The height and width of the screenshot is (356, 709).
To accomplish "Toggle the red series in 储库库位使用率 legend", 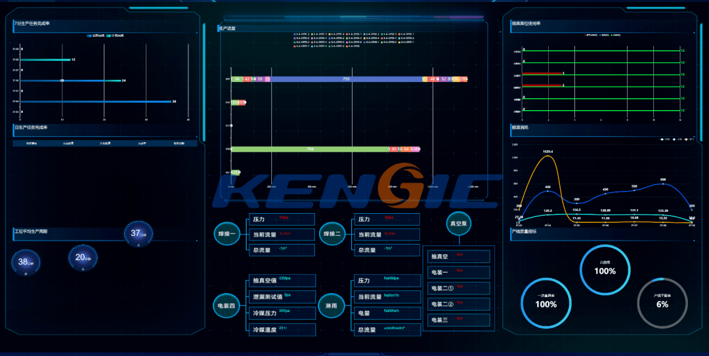I will (x=591, y=35).
